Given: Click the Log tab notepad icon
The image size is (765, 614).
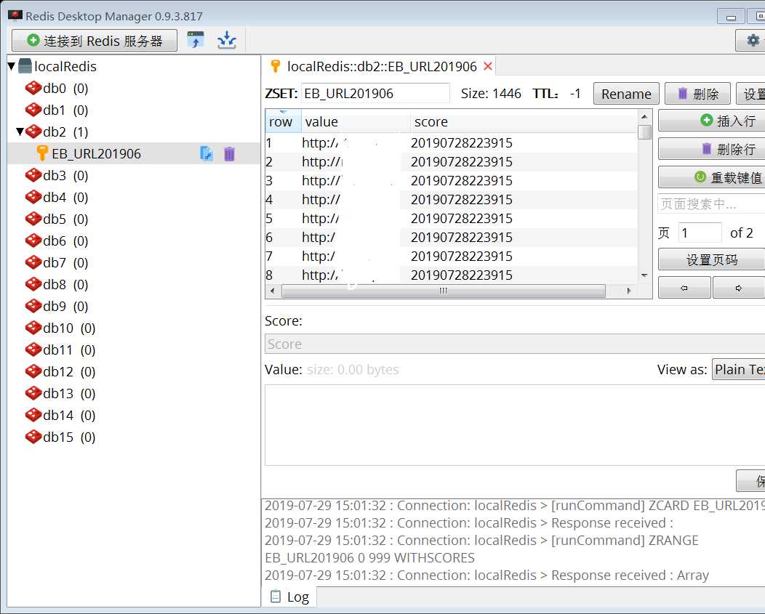Looking at the screenshot, I should (x=276, y=597).
